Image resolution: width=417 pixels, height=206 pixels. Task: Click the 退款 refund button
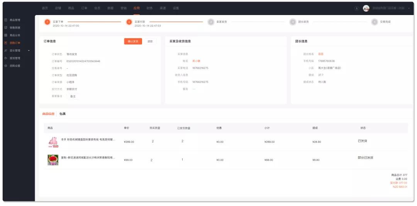pyautogui.click(x=150, y=41)
